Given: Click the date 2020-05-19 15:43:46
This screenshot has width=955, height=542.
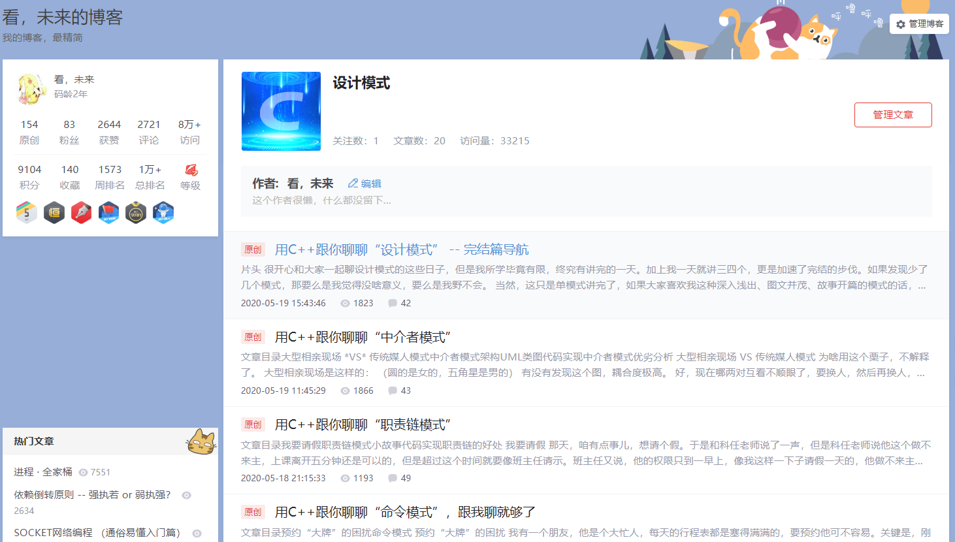Looking at the screenshot, I should coord(283,303).
